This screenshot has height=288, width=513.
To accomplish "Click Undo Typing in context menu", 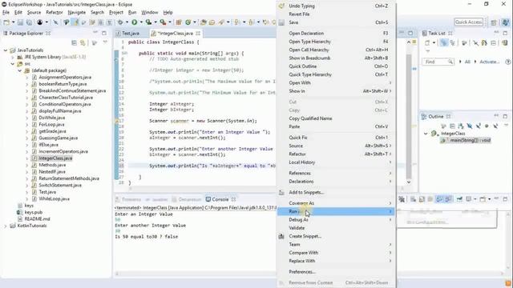I will coord(336,6).
